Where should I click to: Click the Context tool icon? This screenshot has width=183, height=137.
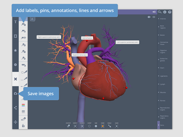[68, 126]
